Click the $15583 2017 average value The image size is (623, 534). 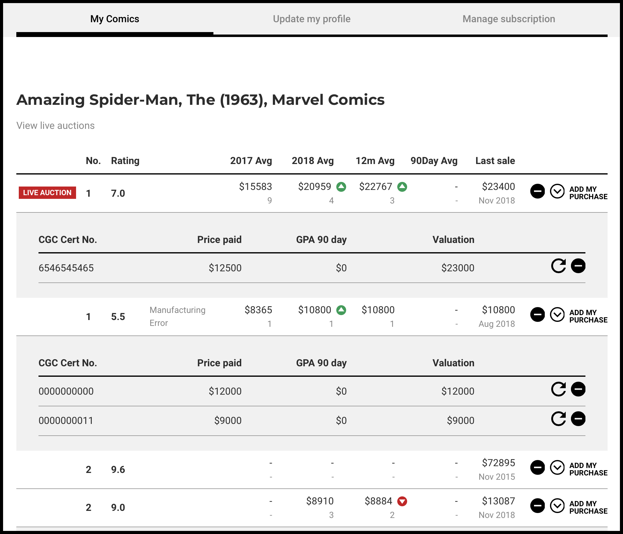255,187
